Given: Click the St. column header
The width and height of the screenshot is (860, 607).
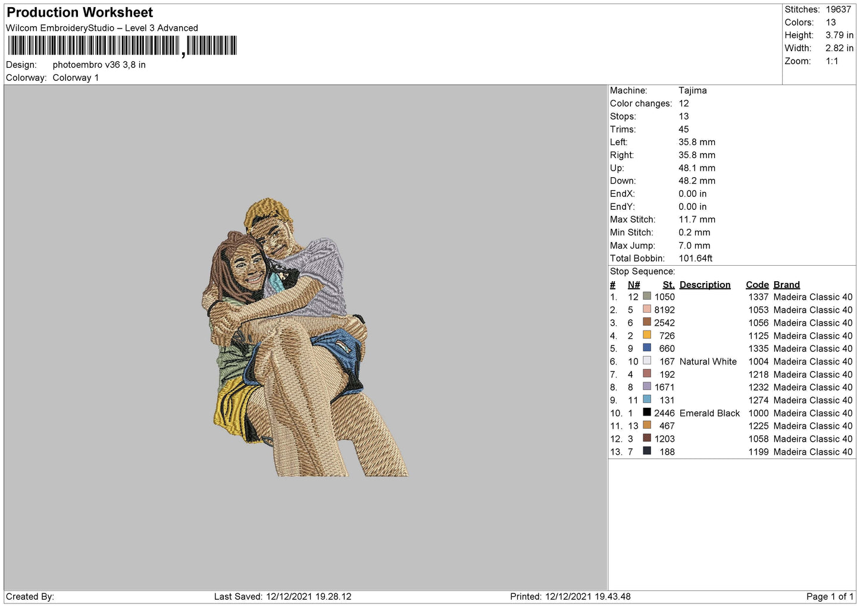Looking at the screenshot, I should coord(669,285).
